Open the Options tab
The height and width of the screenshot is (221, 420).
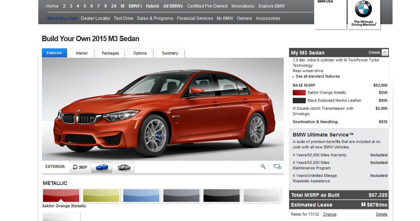pyautogui.click(x=140, y=53)
